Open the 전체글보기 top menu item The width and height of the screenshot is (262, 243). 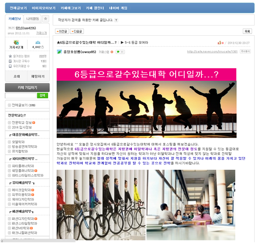pyautogui.click(x=18, y=8)
